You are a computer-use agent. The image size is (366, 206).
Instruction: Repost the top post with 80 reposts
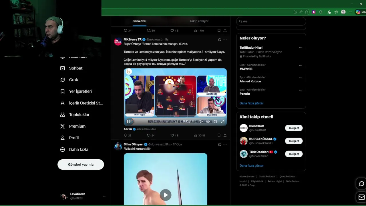coord(151,31)
